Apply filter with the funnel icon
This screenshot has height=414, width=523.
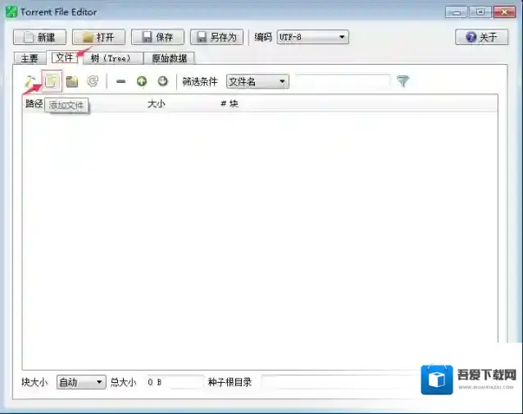[403, 81]
